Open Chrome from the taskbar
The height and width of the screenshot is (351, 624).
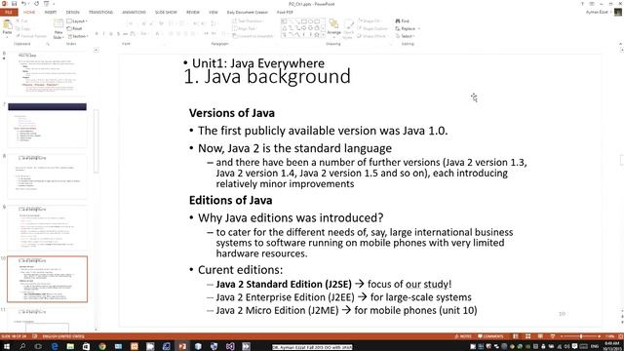[x=102, y=346]
